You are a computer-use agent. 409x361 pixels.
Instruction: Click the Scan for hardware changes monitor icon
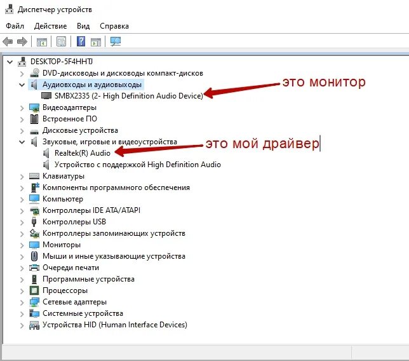tap(116, 41)
